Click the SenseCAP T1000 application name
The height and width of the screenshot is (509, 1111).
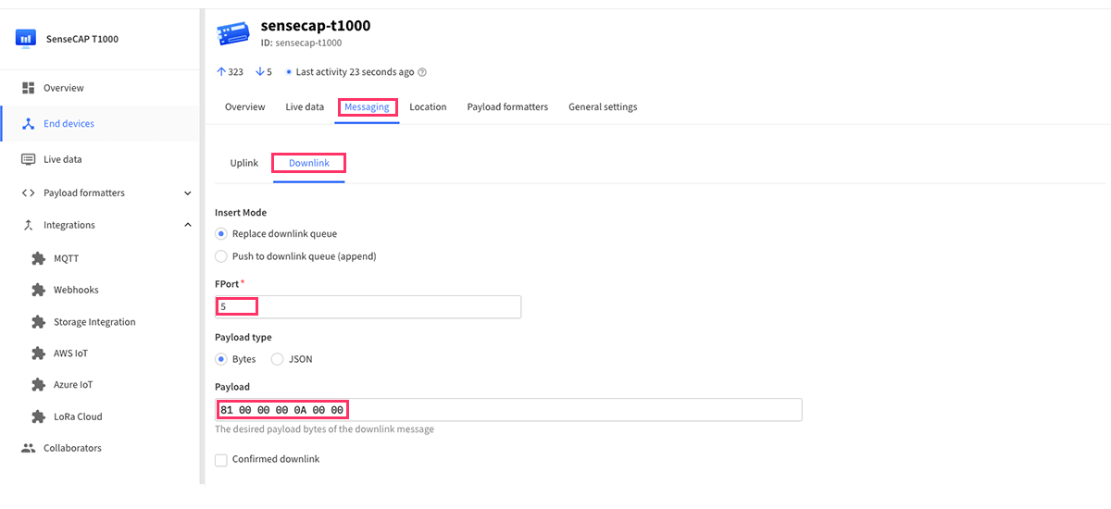tap(82, 40)
